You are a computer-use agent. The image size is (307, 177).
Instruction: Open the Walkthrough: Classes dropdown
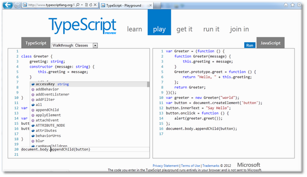click(x=74, y=46)
